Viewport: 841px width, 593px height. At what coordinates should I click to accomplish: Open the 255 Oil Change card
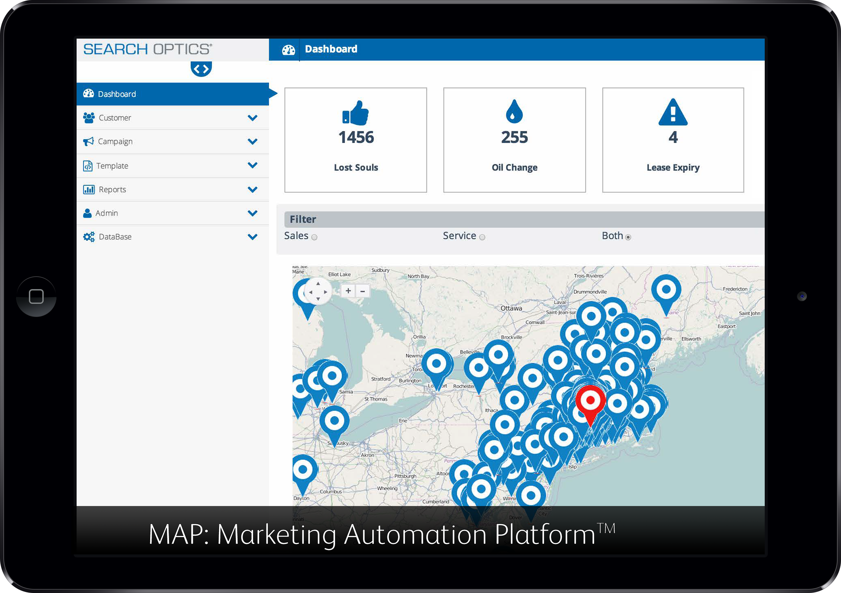point(515,140)
